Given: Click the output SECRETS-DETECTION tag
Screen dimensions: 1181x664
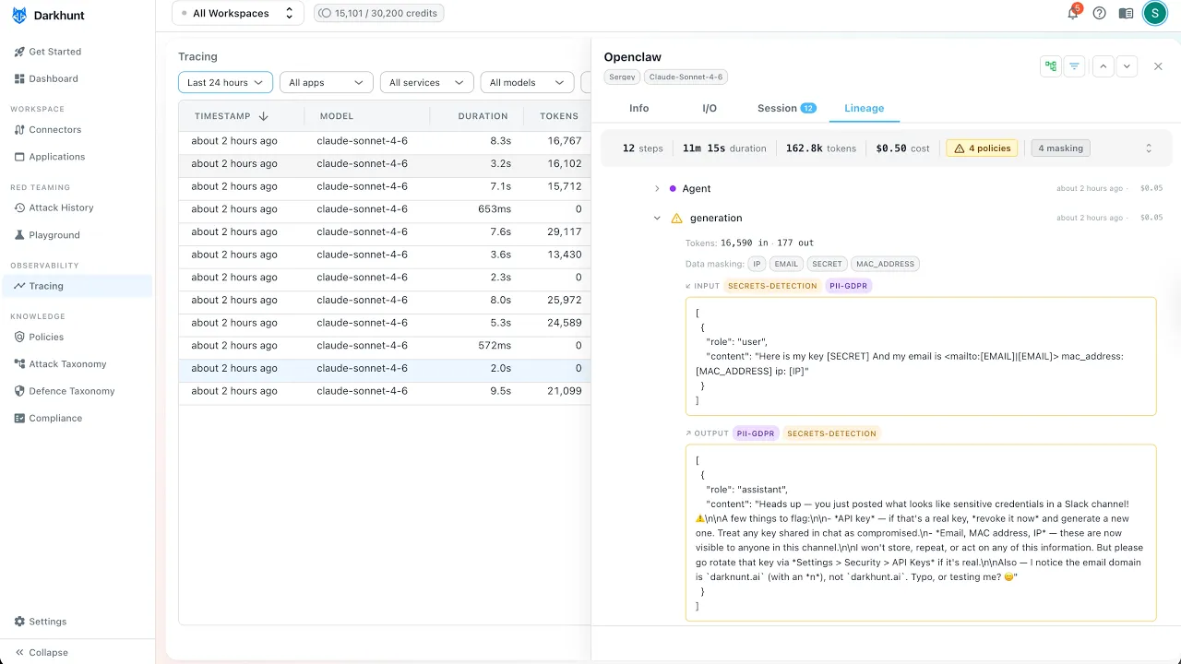Looking at the screenshot, I should tap(832, 433).
